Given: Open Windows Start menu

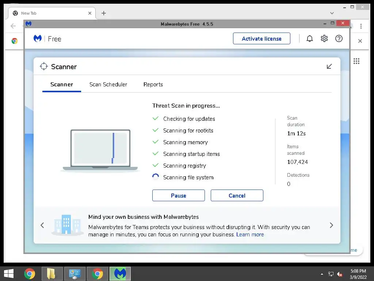Looking at the screenshot, I should point(9,274).
